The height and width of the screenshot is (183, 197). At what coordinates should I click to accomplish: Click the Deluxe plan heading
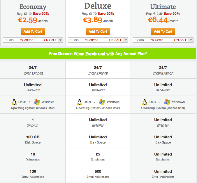(x=98, y=6)
